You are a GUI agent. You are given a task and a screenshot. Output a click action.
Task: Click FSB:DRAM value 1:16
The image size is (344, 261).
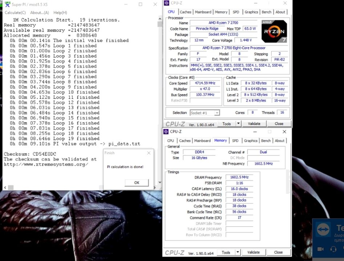point(239,183)
